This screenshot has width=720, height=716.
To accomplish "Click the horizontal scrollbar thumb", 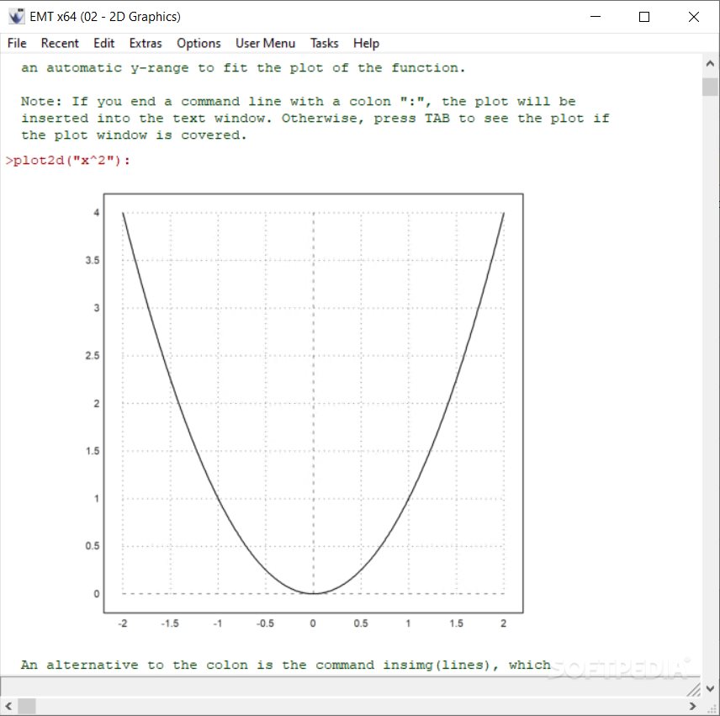I will pos(27,706).
